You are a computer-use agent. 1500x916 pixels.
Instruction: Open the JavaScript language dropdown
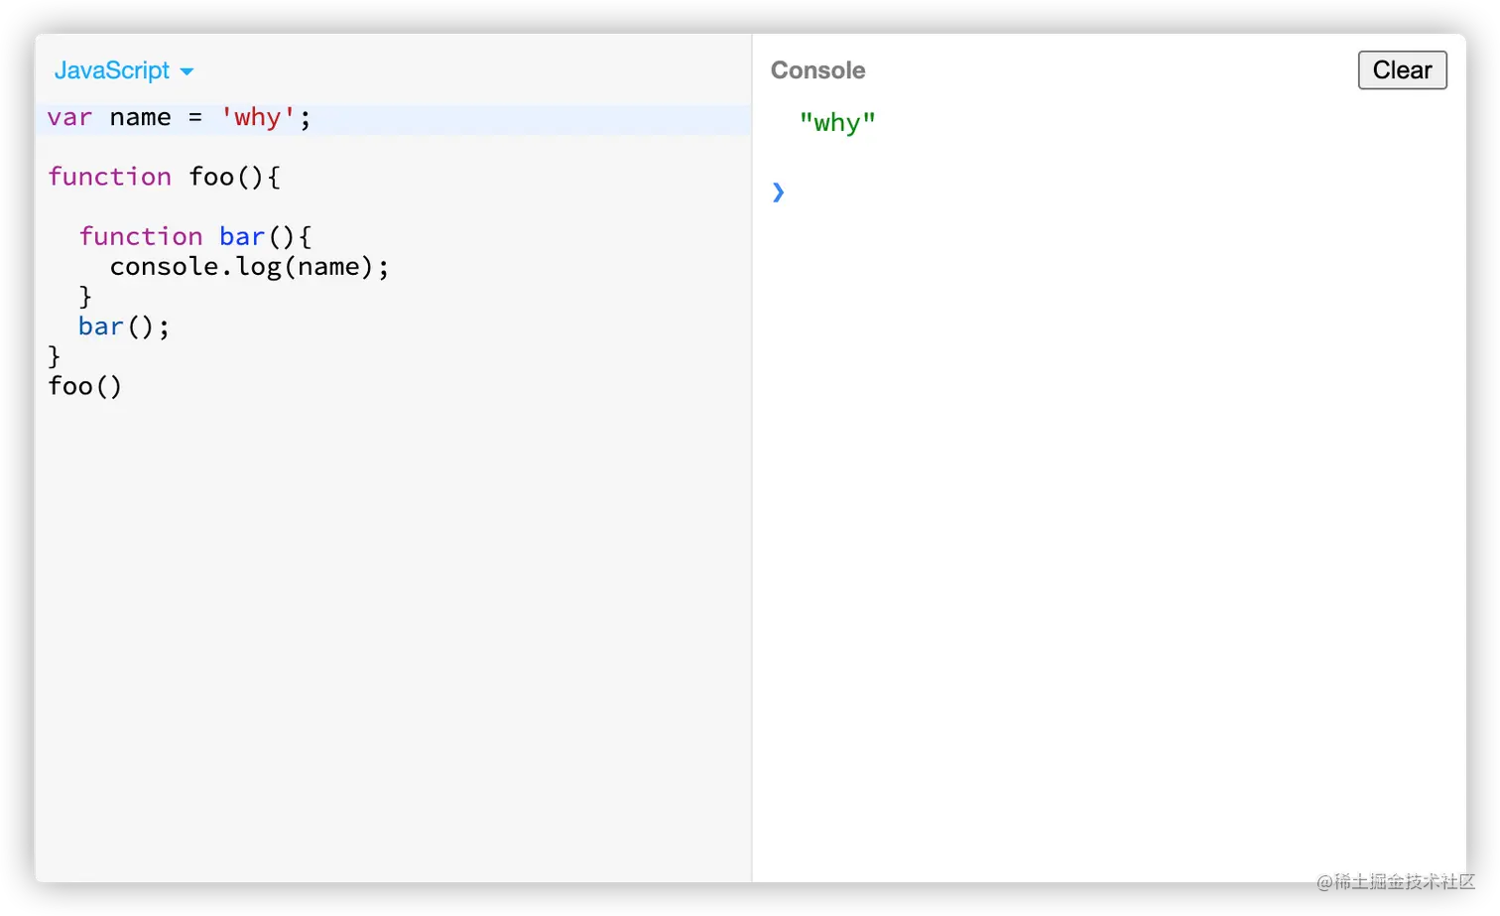tap(112, 70)
